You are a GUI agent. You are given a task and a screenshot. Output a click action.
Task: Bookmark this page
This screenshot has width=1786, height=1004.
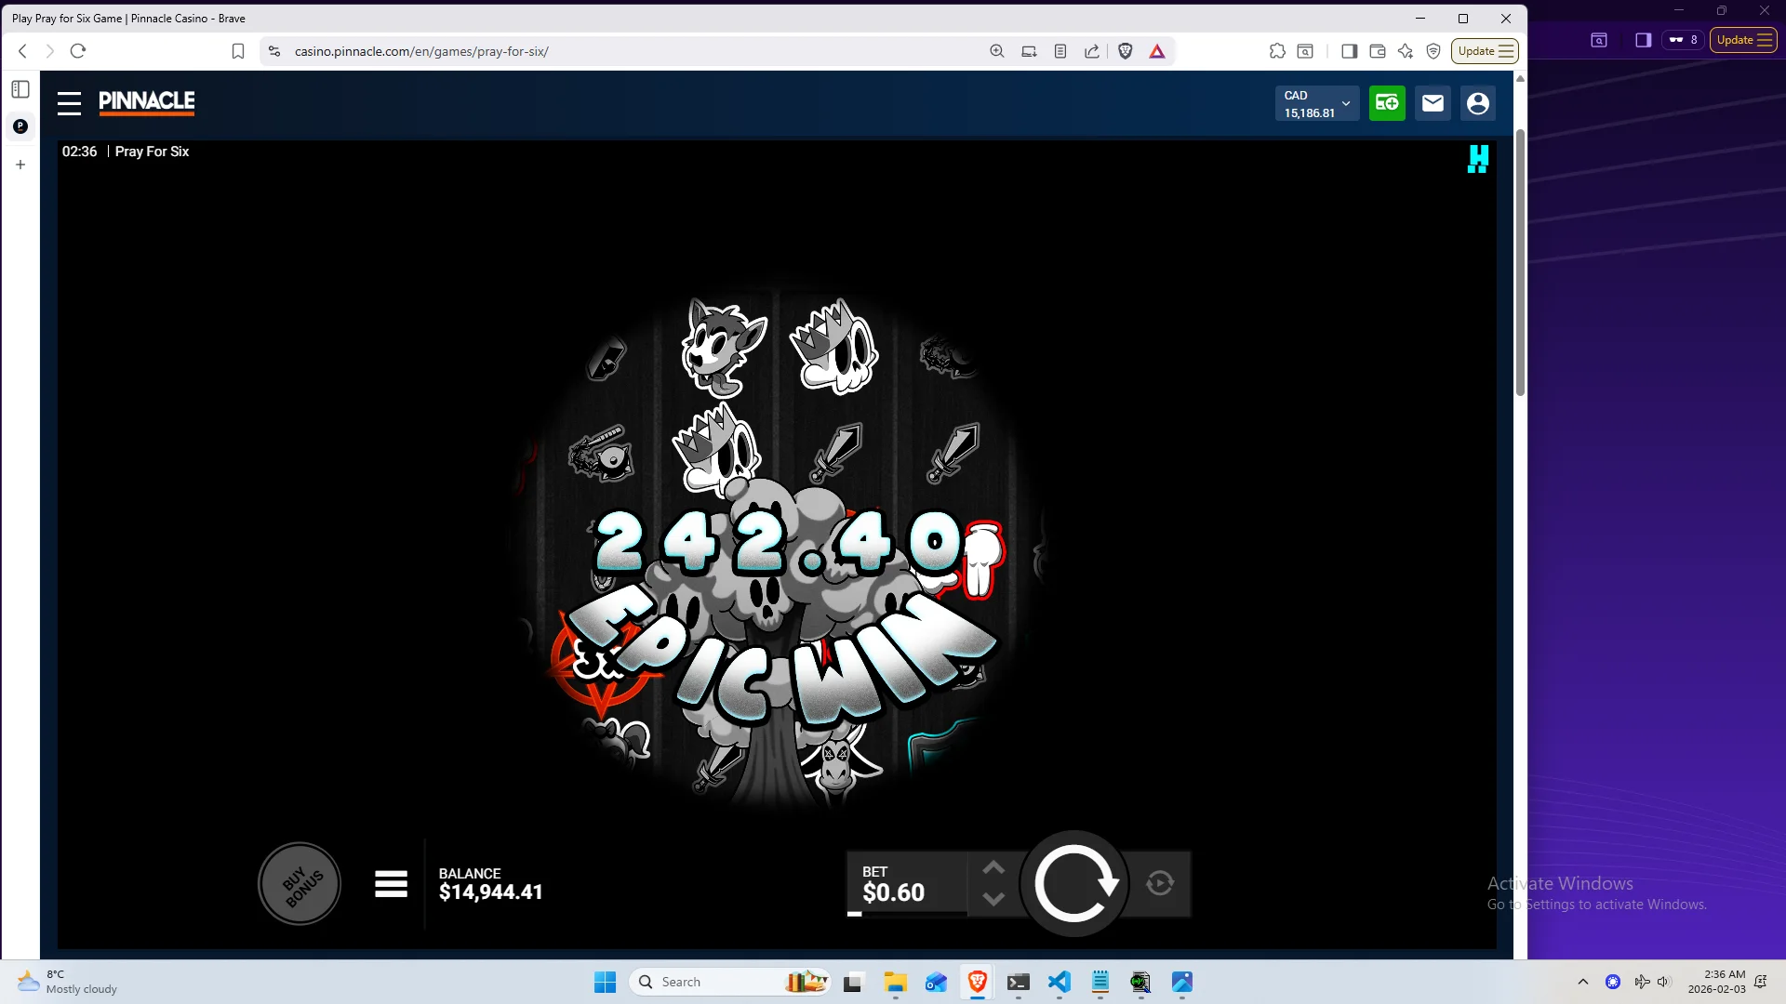[238, 51]
